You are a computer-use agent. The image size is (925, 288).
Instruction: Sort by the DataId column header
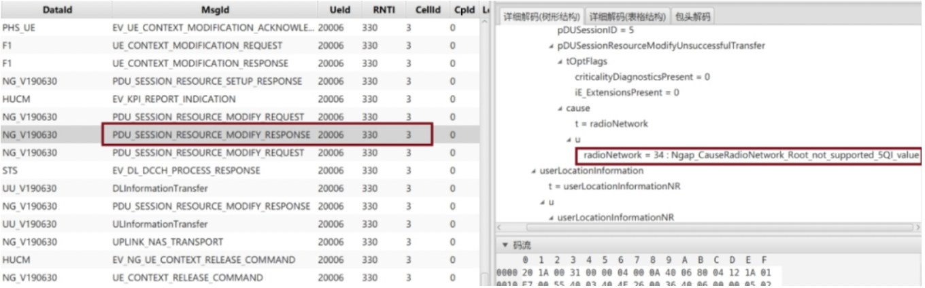click(56, 11)
